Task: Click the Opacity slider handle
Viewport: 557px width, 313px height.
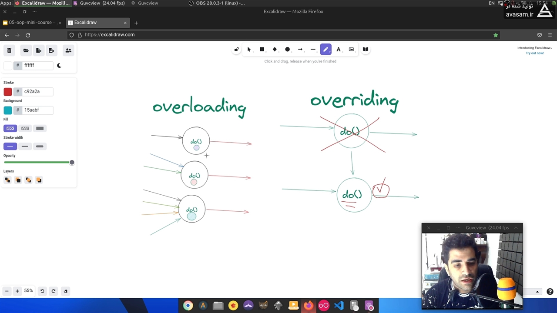Action: click(72, 163)
